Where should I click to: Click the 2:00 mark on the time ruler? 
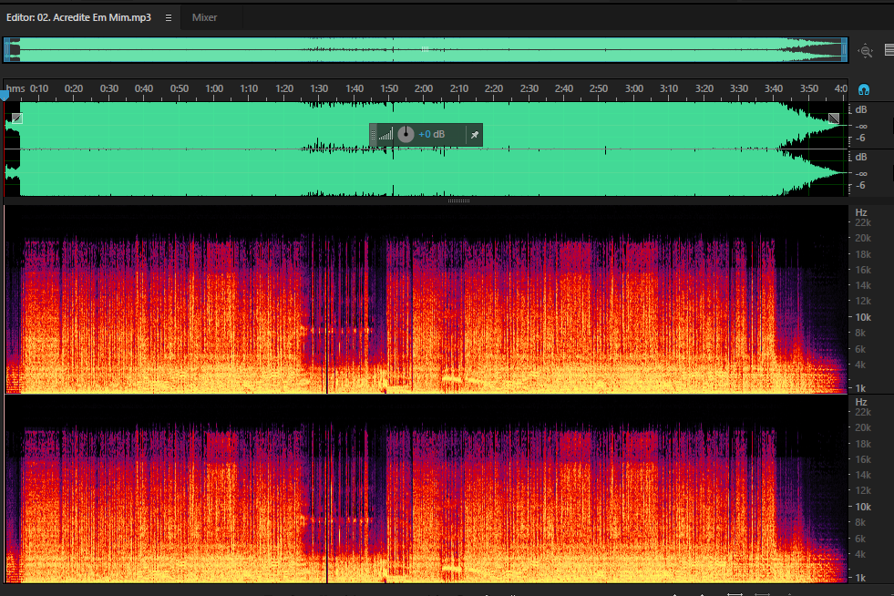click(x=424, y=88)
